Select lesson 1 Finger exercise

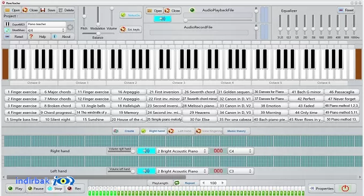[x=22, y=92]
